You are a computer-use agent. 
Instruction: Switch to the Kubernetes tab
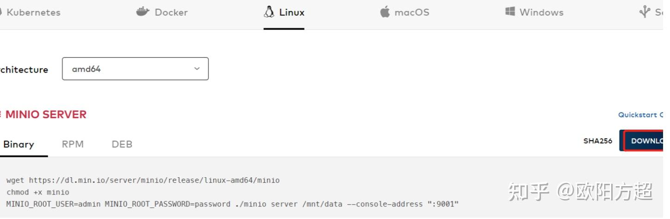tap(33, 13)
